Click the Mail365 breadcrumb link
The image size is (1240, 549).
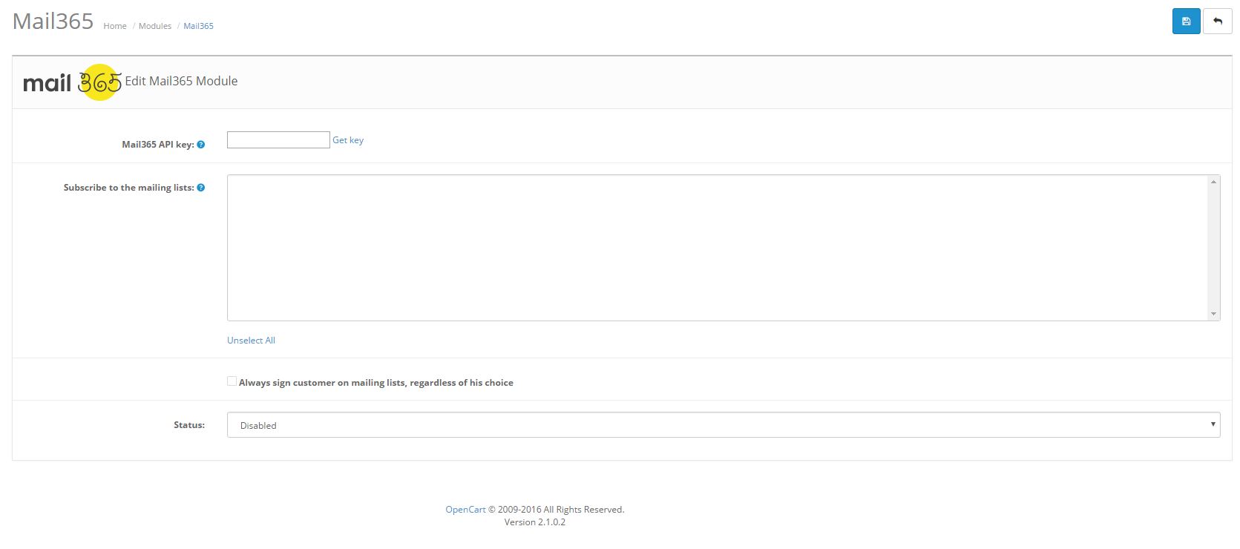pyautogui.click(x=198, y=26)
